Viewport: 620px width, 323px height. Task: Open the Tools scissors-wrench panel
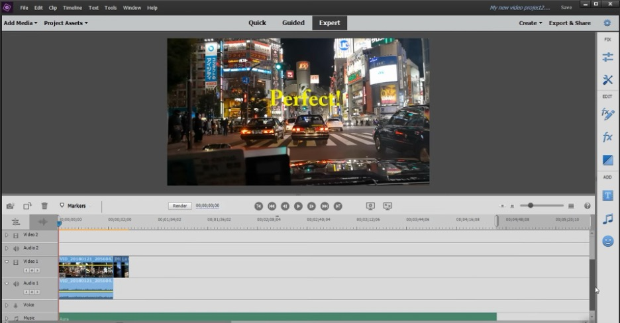pos(607,80)
